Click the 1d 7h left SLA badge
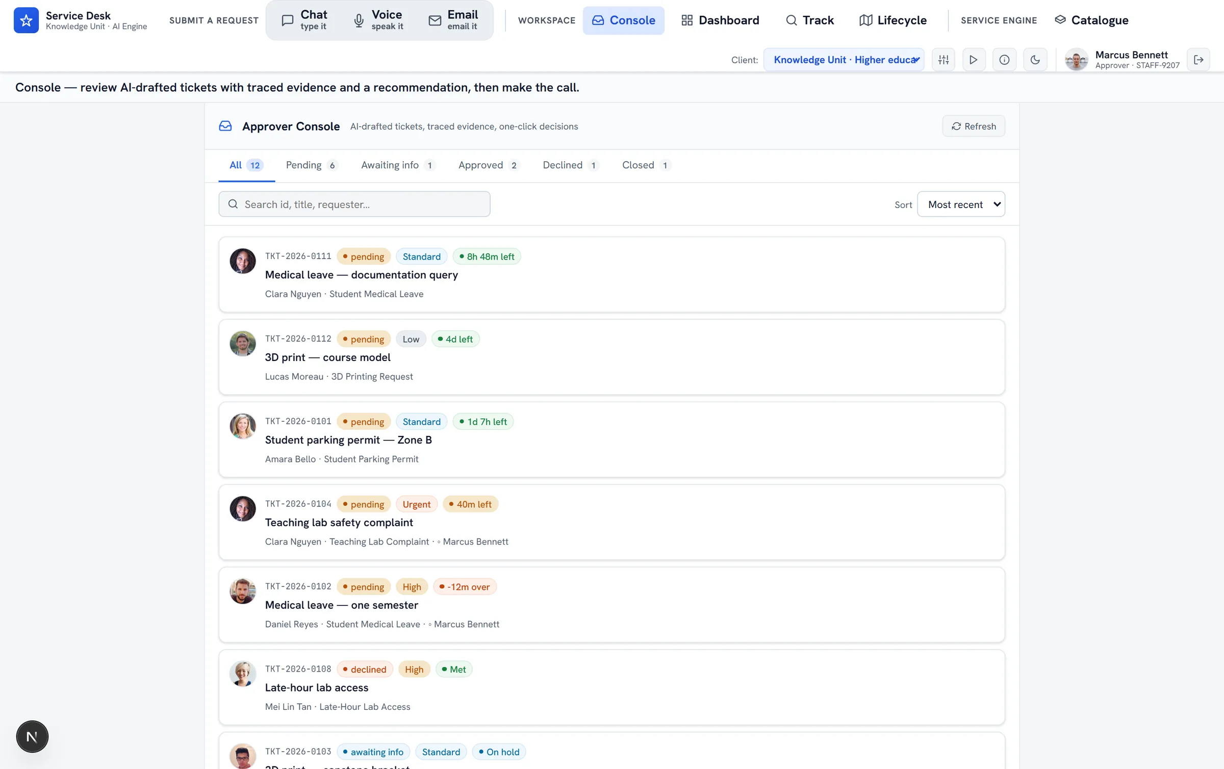1224x769 pixels. [x=483, y=422]
